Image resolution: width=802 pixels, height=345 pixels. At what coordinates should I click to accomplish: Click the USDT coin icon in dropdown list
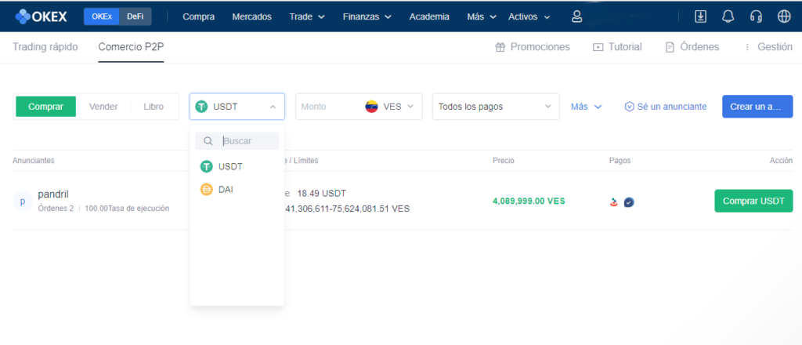[206, 166]
